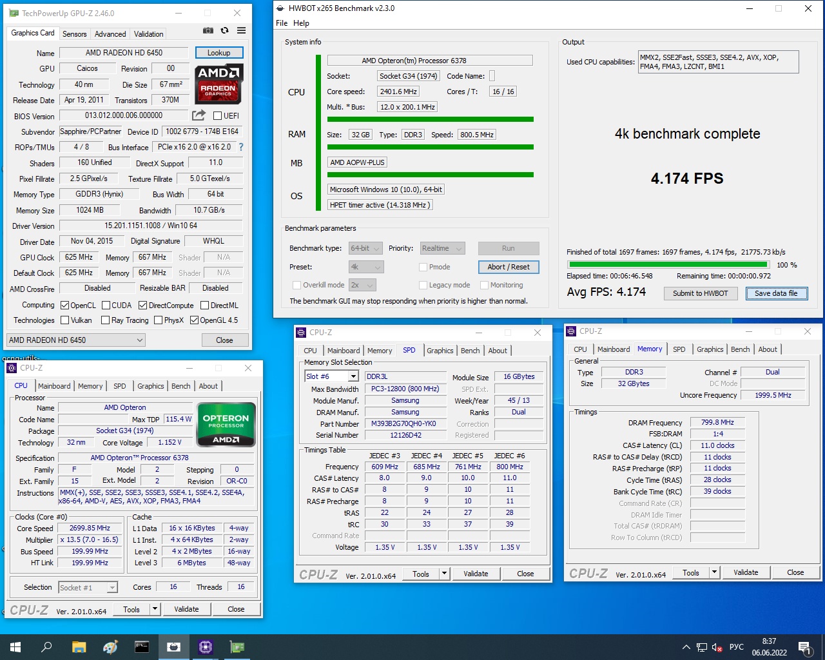Toggle the Vulkan checkbox
This screenshot has width=825, height=660.
click(x=64, y=320)
